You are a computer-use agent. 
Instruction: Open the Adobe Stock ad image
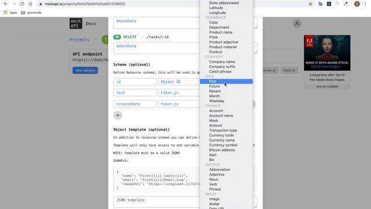click(x=327, y=53)
